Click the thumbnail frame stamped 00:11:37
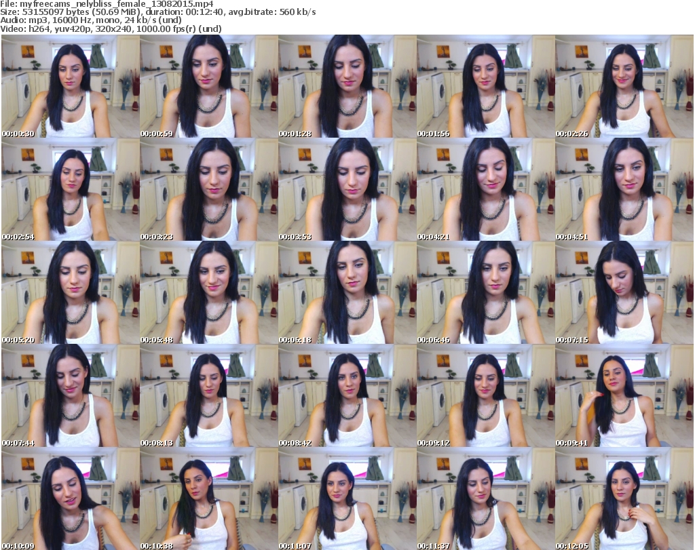This screenshot has height=550, width=695. 485,498
